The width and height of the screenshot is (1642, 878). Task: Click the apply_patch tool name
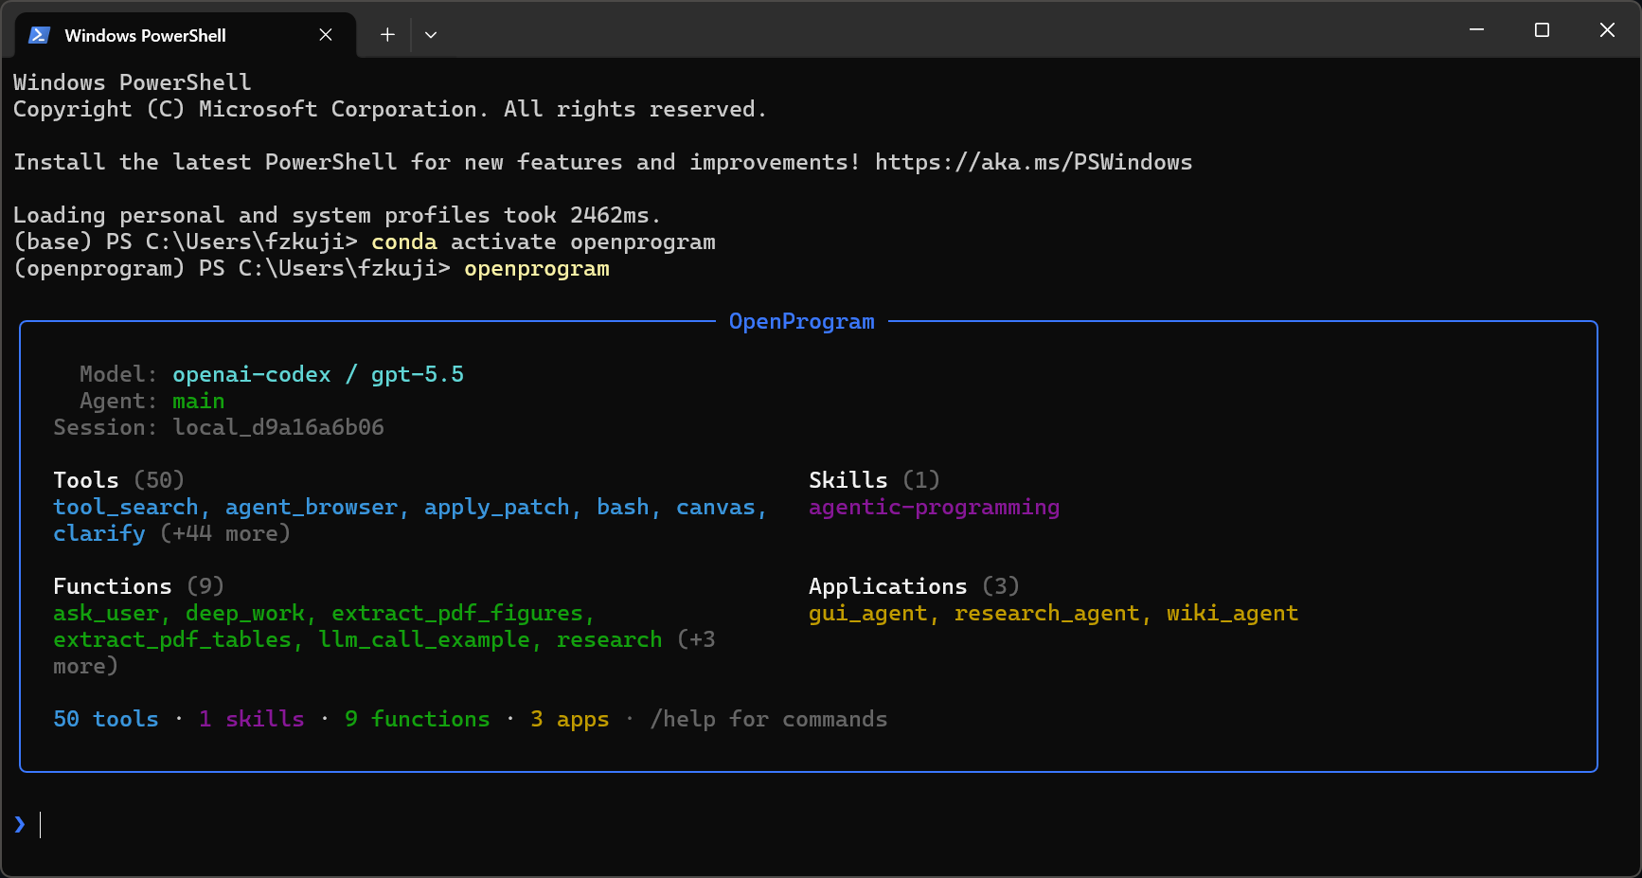tap(497, 507)
